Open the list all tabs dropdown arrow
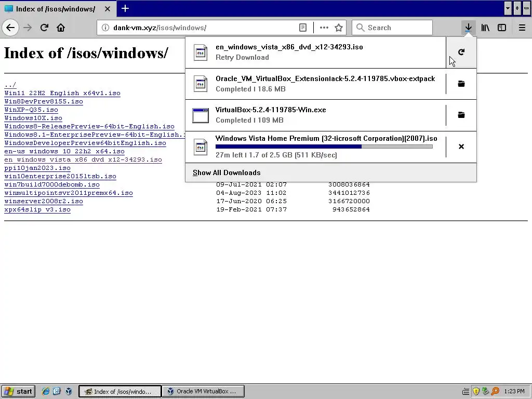The width and height of the screenshot is (532, 399). tap(508, 8)
